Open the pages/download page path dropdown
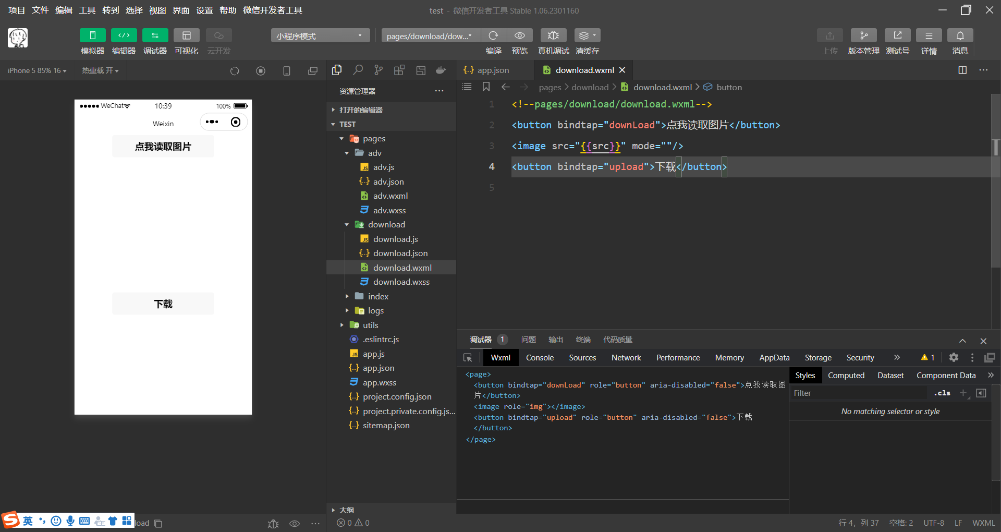 [431, 35]
